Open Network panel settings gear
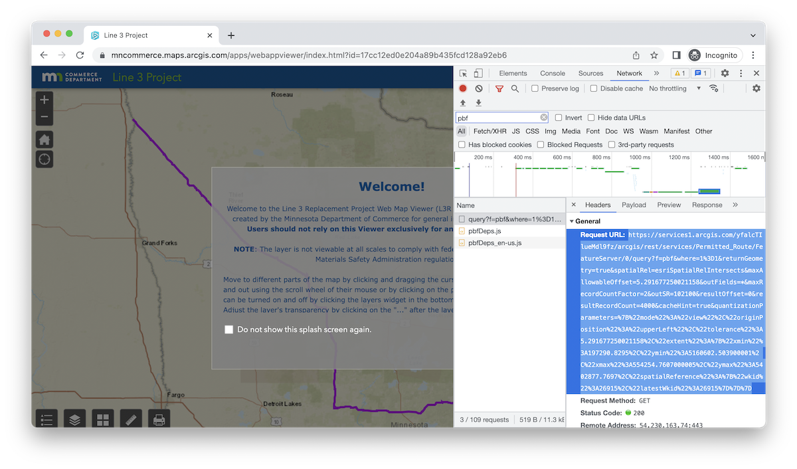The width and height of the screenshot is (797, 469). pyautogui.click(x=756, y=88)
